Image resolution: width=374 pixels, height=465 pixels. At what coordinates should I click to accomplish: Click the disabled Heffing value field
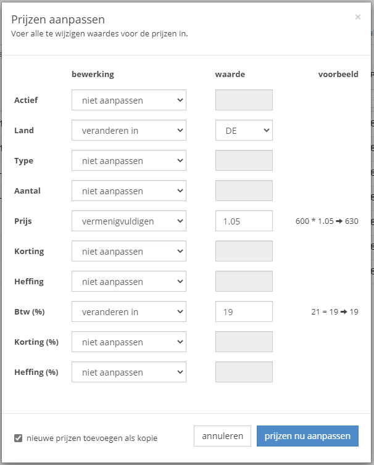point(244,281)
